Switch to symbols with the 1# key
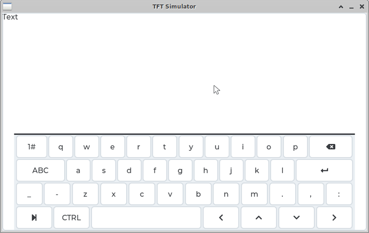The height and width of the screenshot is (233, 369). (32, 147)
